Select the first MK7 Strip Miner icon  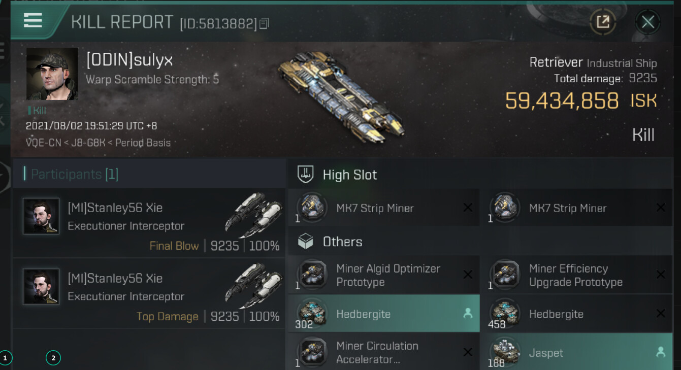click(x=312, y=208)
